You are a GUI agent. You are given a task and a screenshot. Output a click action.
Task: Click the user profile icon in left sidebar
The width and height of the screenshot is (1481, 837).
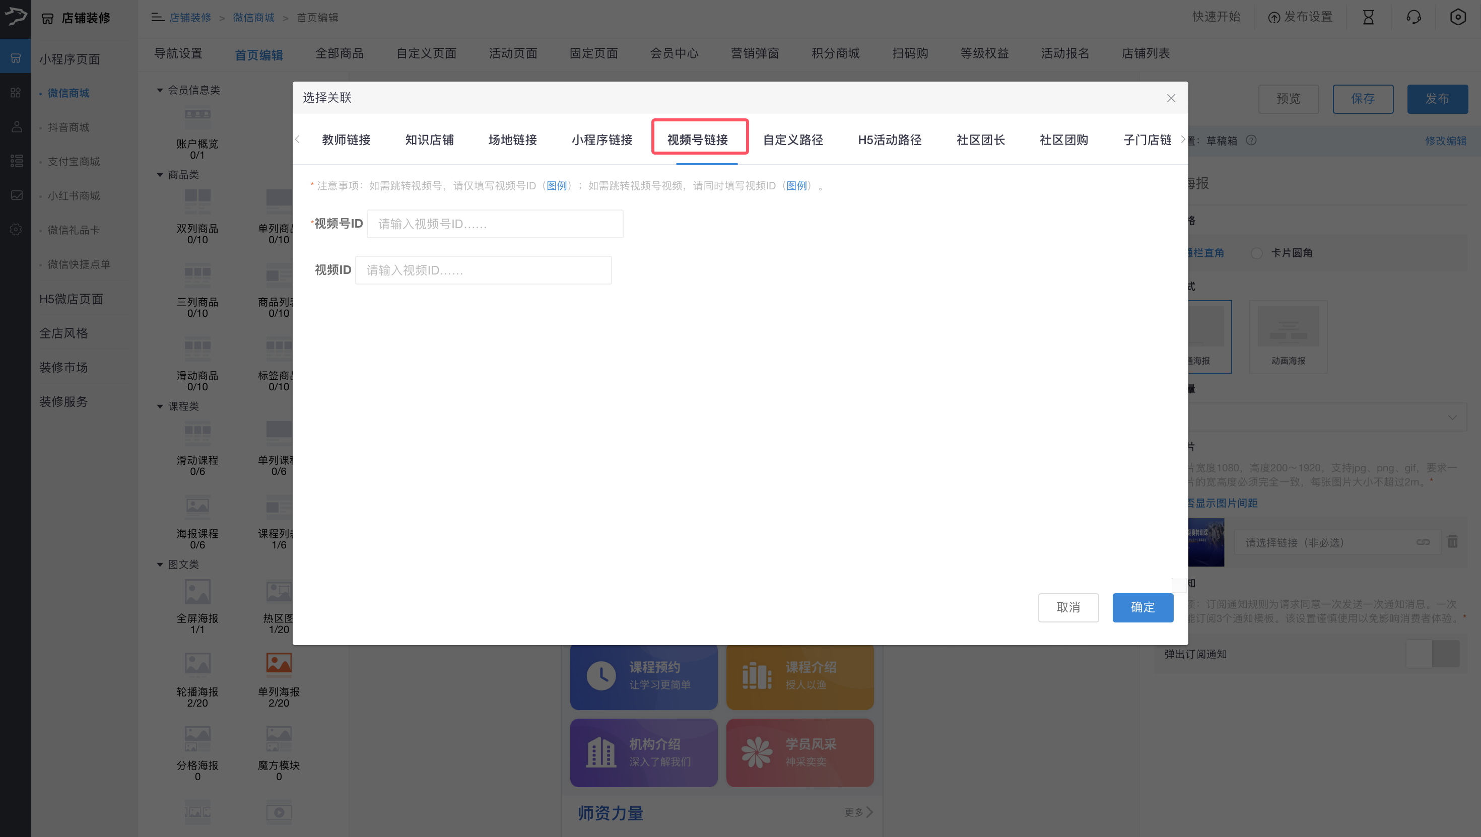[x=16, y=126]
